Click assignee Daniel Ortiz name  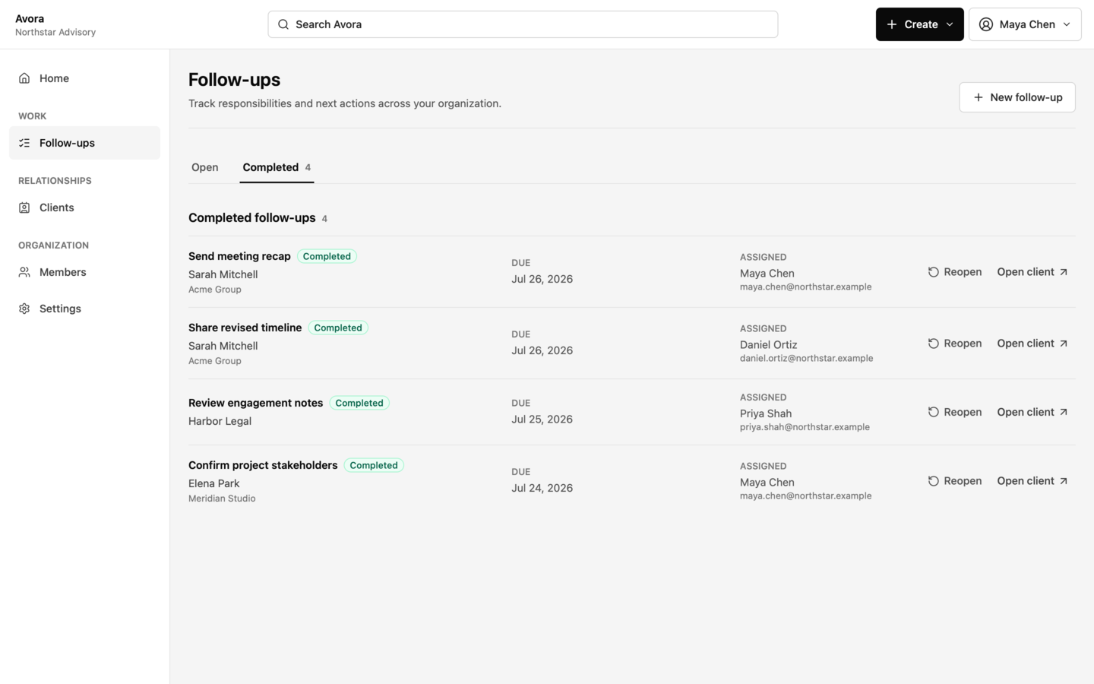point(769,344)
